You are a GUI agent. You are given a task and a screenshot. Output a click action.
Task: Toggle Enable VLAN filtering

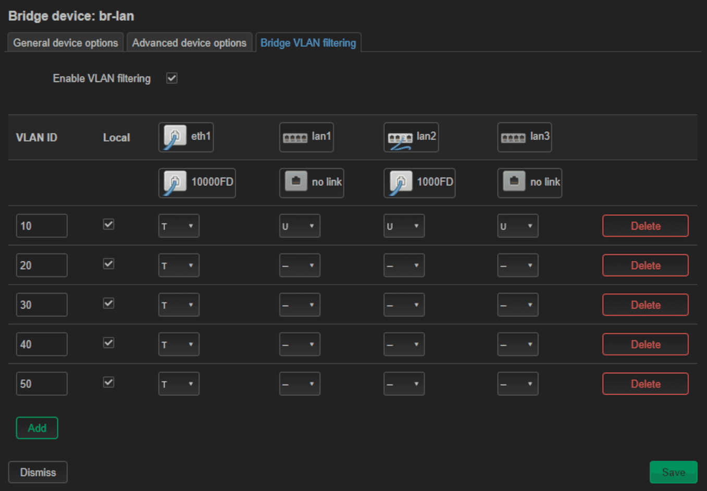171,78
